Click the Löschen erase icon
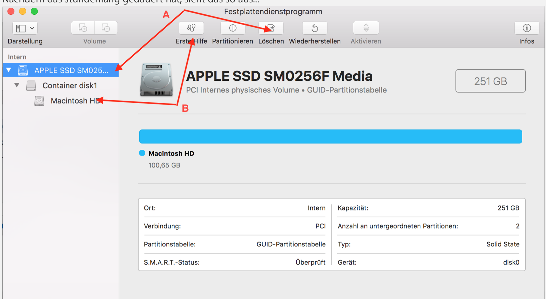The height and width of the screenshot is (299, 546). 271,28
